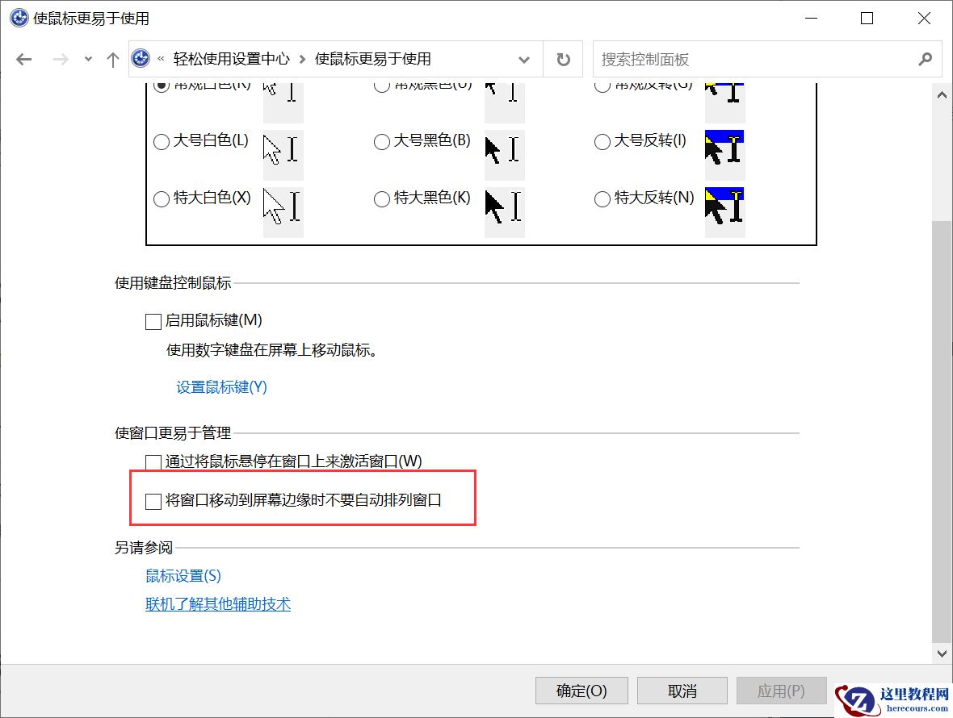Image resolution: width=953 pixels, height=718 pixels.
Task: Select 特大反转(N) cursor scheme
Action: coord(602,198)
